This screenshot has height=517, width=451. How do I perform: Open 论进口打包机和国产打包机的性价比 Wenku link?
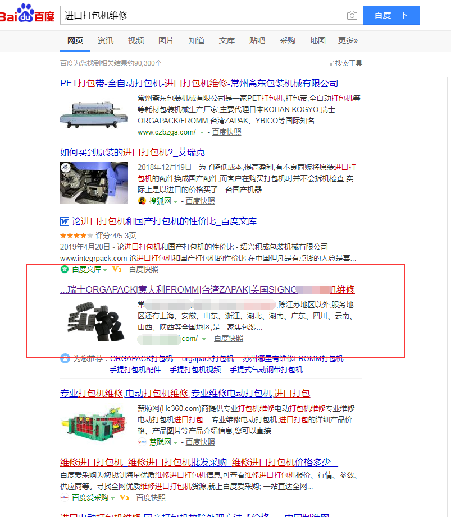(x=164, y=221)
